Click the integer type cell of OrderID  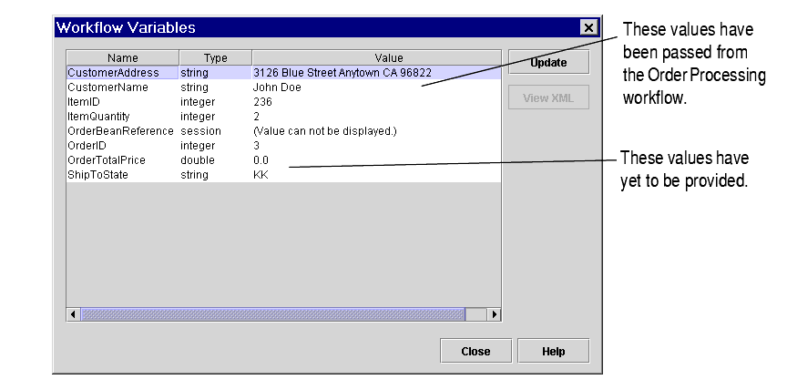216,146
